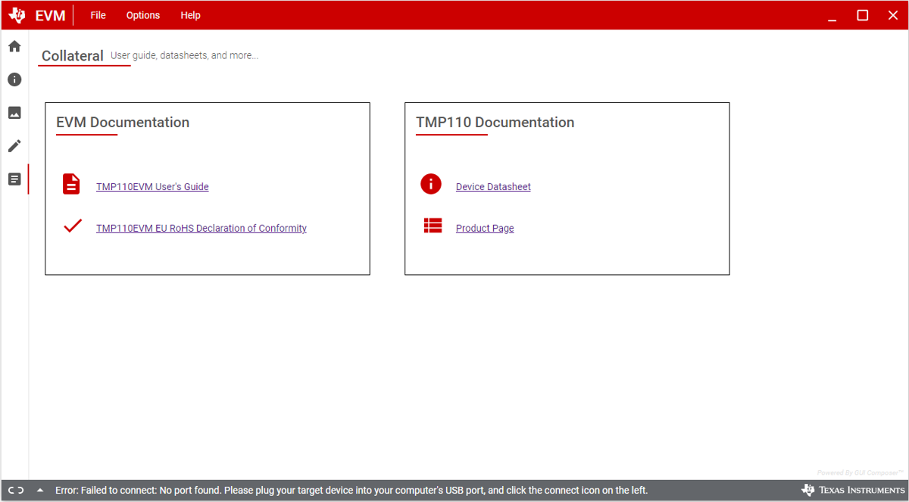Open the Options menu

pyautogui.click(x=143, y=15)
